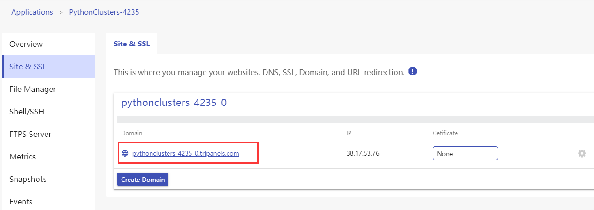The width and height of the screenshot is (594, 210).
Task: Open the pythonclusters-4235-0.tripanels.com link
Action: (186, 153)
